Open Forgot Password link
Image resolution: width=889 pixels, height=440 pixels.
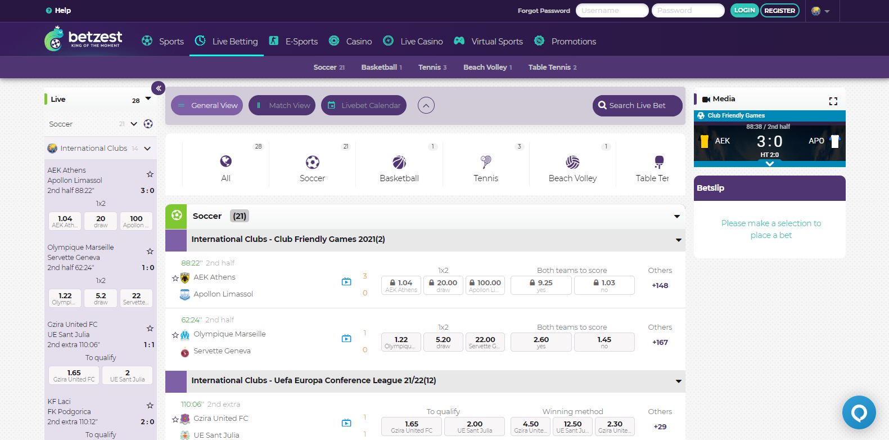[544, 11]
